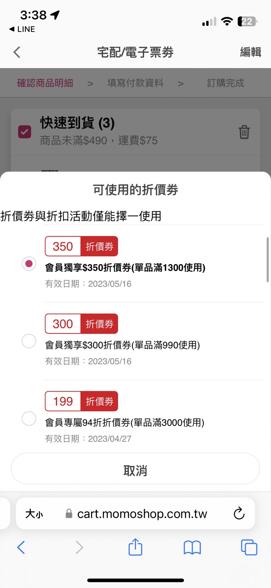Image resolution: width=271 pixels, height=588 pixels.
Task: Return to the LINE app
Action: pos(22,29)
